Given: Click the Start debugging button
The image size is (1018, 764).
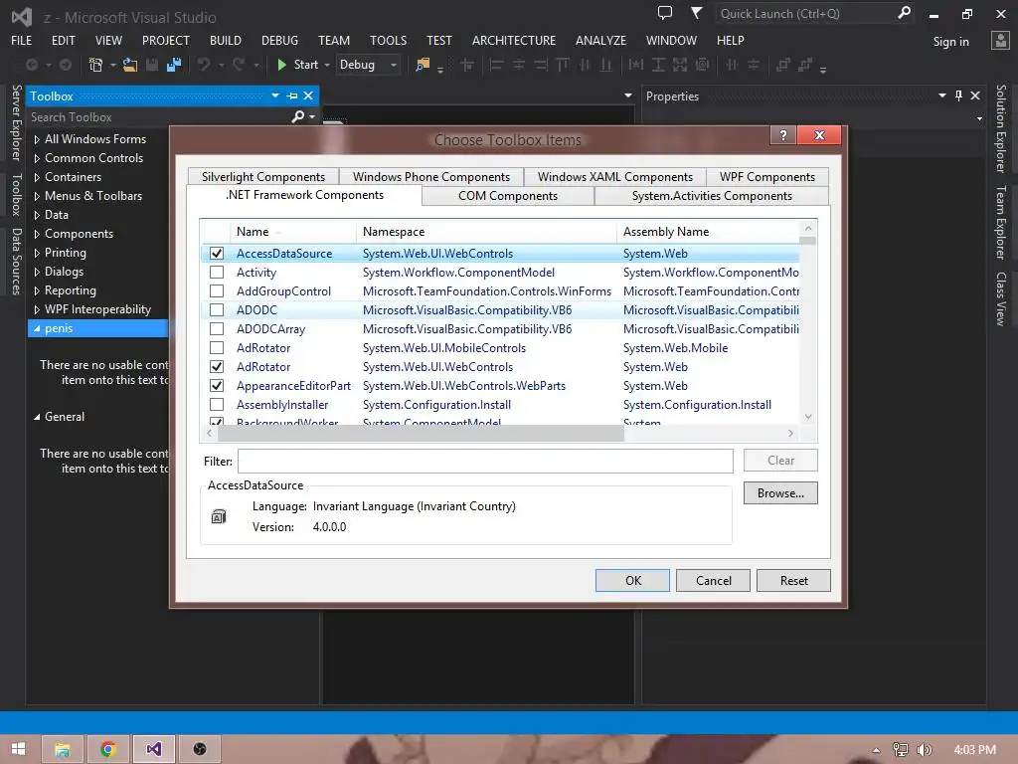Looking at the screenshot, I should click(298, 65).
